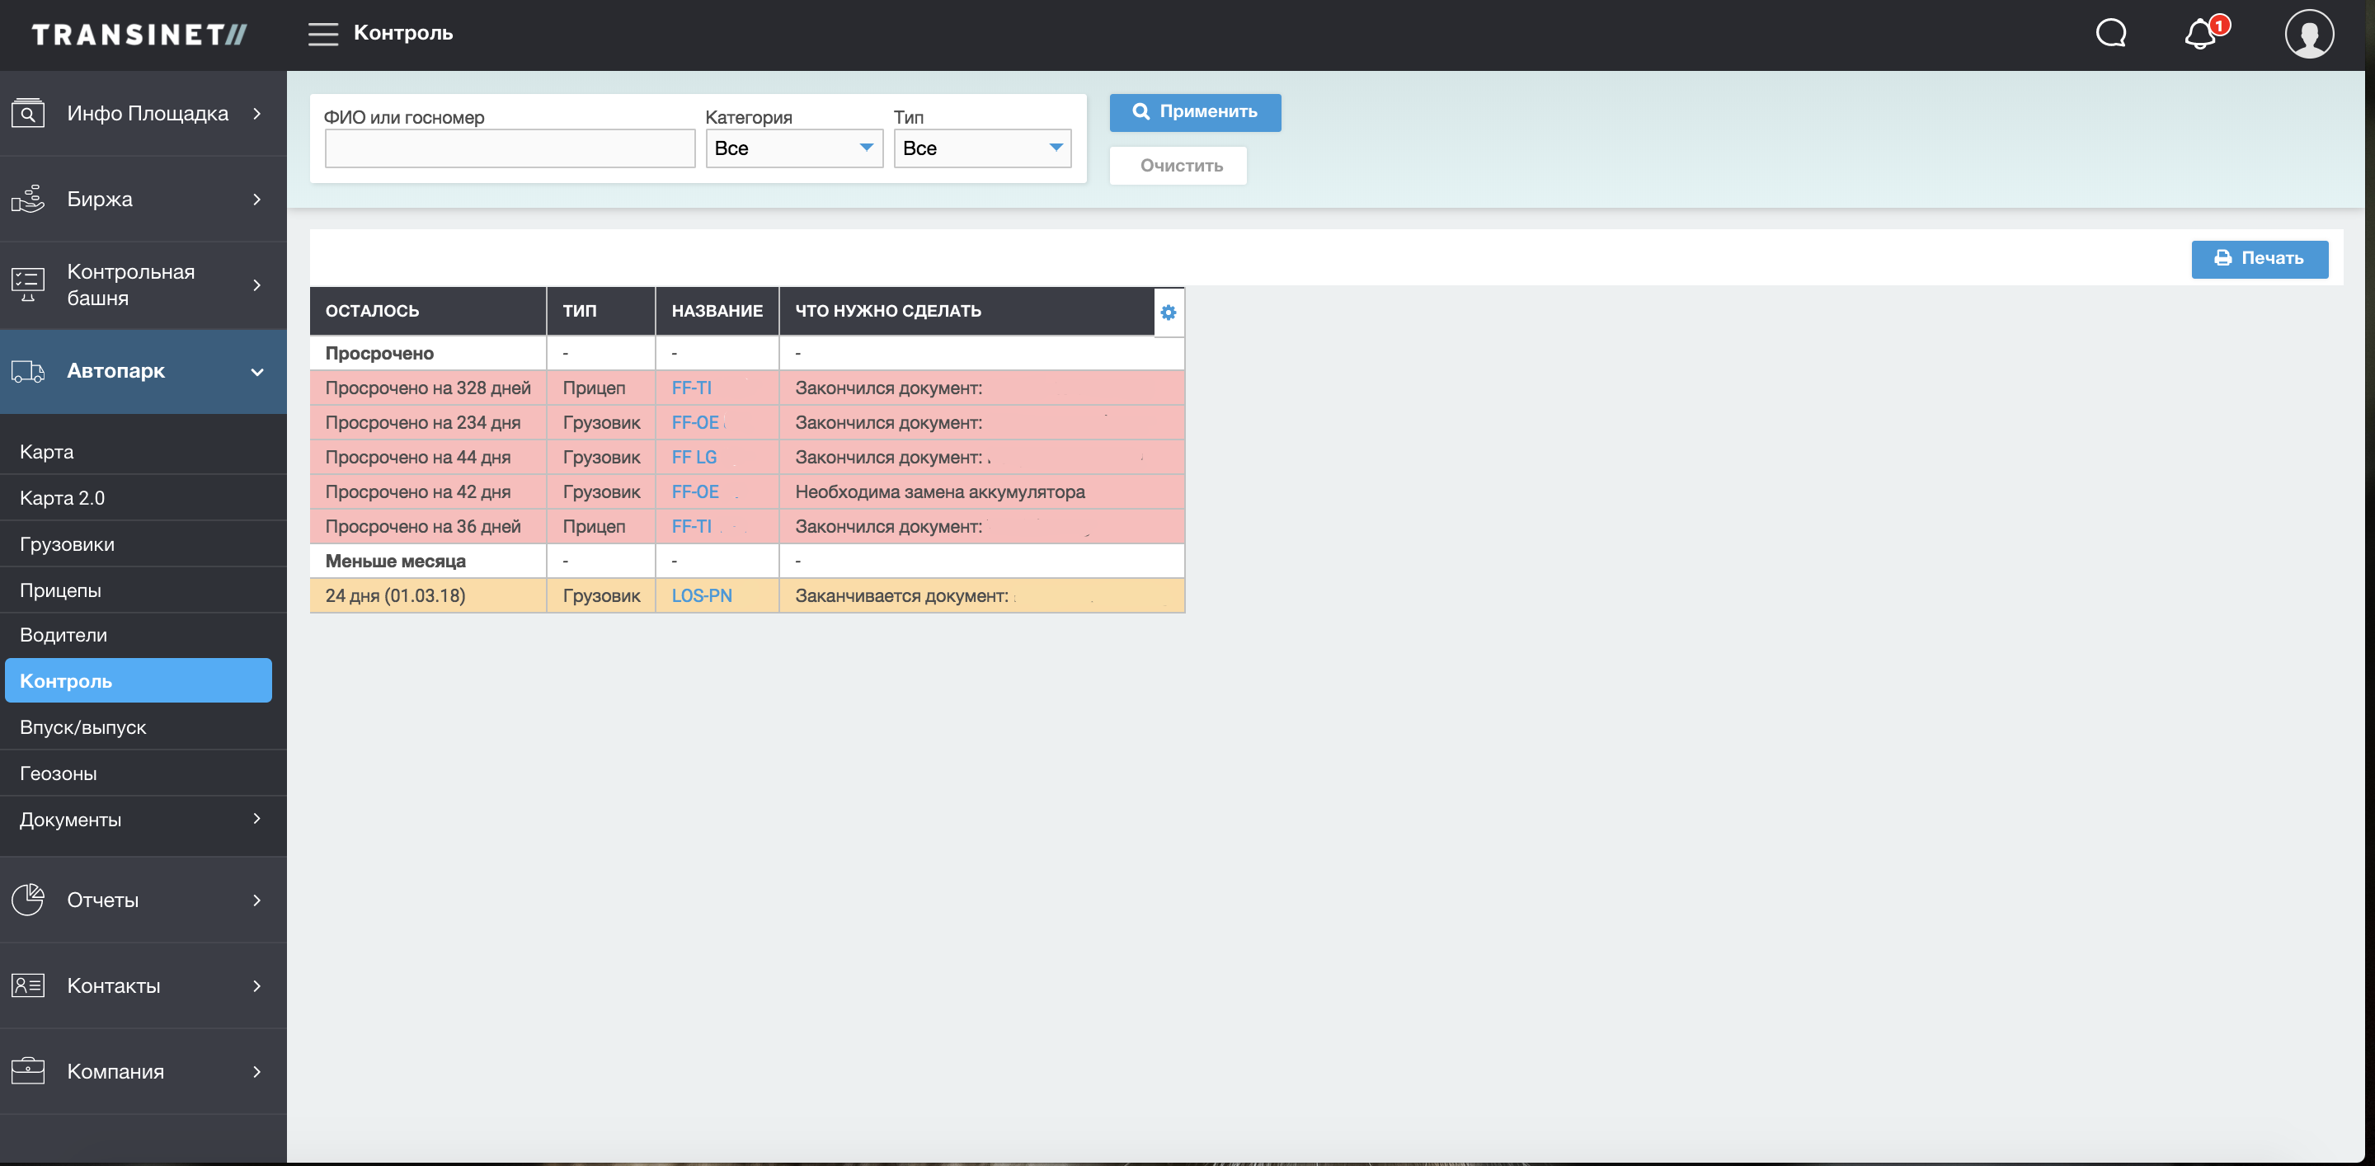Open the LOS-PN vehicle link
Screen dimensions: 2375x1166
coord(702,595)
